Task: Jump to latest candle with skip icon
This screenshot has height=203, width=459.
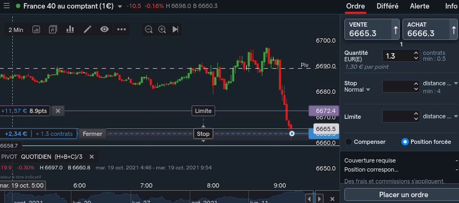Action: pyautogui.click(x=175, y=29)
